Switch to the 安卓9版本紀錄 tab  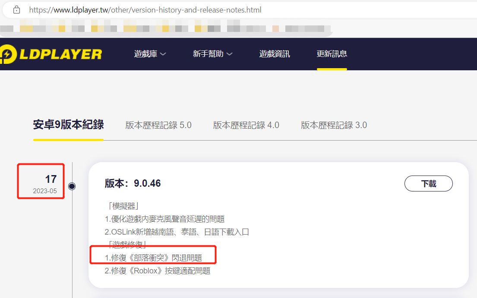(x=68, y=125)
